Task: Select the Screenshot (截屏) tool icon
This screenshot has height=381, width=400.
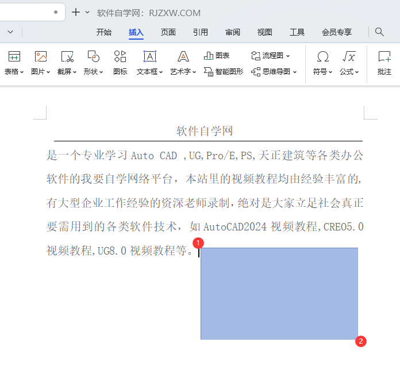Action: tap(67, 56)
